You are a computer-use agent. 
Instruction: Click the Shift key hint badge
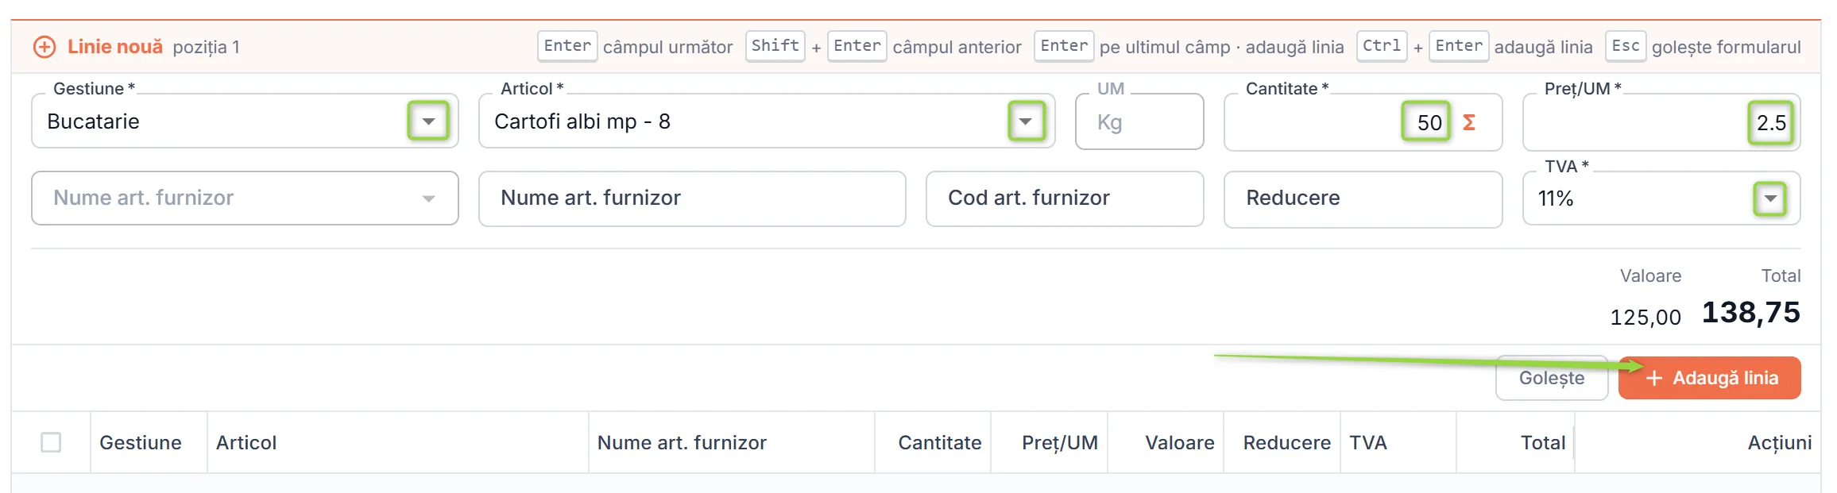point(775,46)
